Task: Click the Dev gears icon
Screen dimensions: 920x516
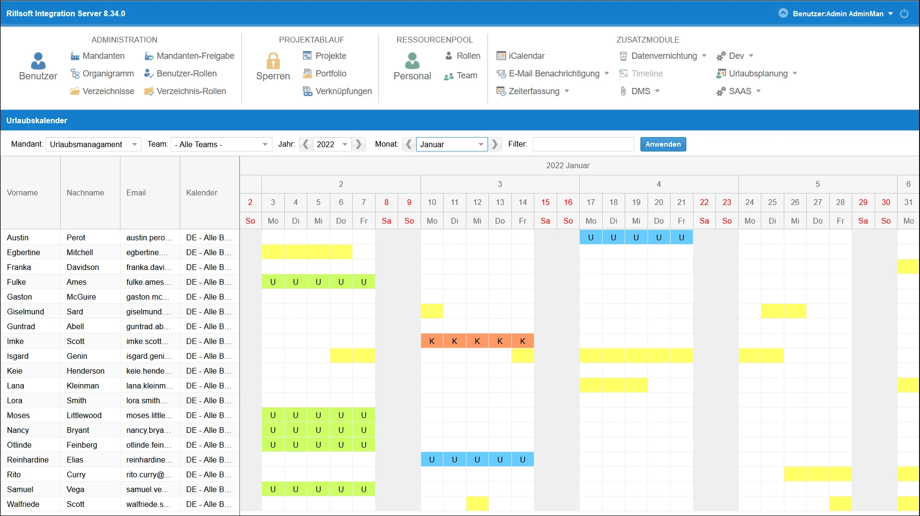Action: [x=721, y=56]
